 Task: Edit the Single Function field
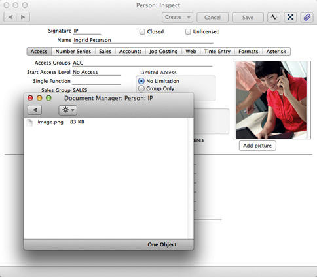tap(96, 81)
